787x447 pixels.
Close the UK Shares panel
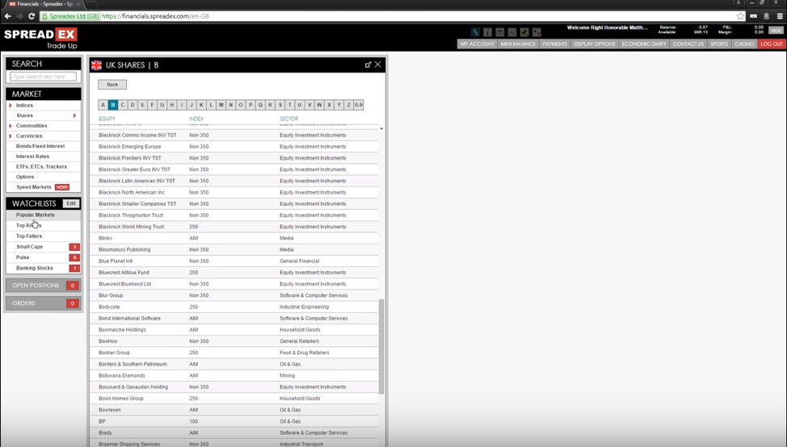click(x=378, y=65)
